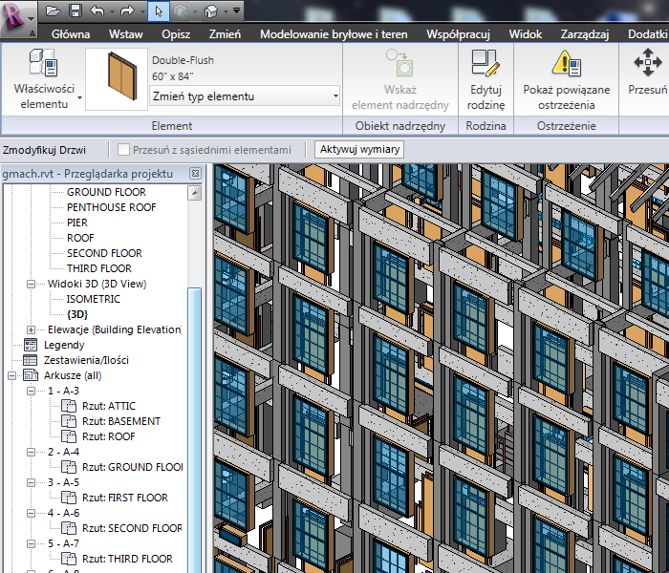Screen dimensions: 669x573
Task: Click the Redo arrow icon
Action: (126, 11)
